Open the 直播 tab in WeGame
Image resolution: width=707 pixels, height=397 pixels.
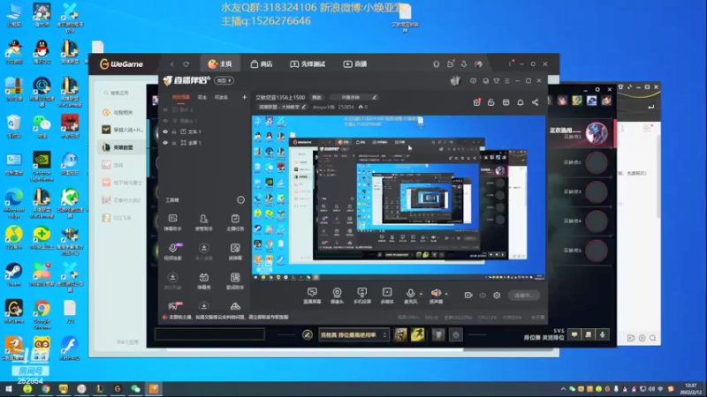click(355, 64)
